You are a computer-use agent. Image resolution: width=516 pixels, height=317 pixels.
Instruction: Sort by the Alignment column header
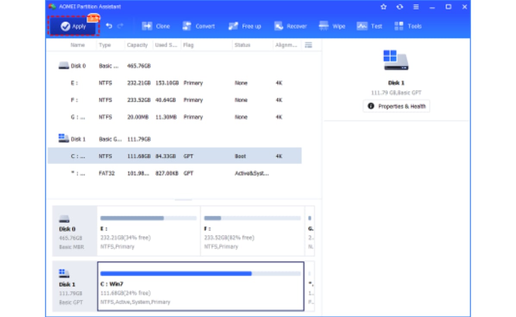(x=286, y=45)
